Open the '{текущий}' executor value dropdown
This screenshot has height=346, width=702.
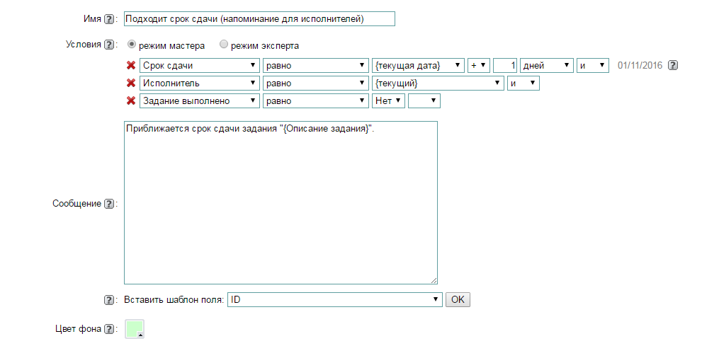coord(438,83)
